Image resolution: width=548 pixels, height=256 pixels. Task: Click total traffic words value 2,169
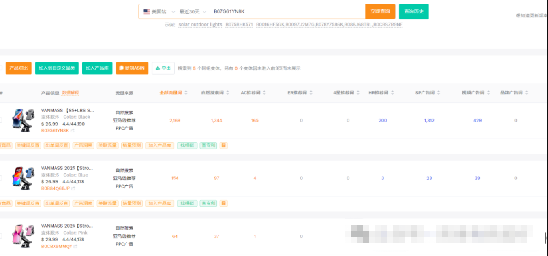(x=175, y=120)
